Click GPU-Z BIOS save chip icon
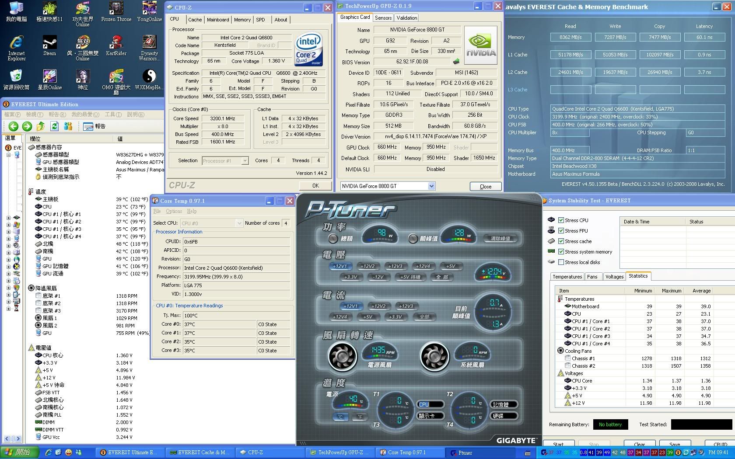The width and height of the screenshot is (735, 459). 456,62
